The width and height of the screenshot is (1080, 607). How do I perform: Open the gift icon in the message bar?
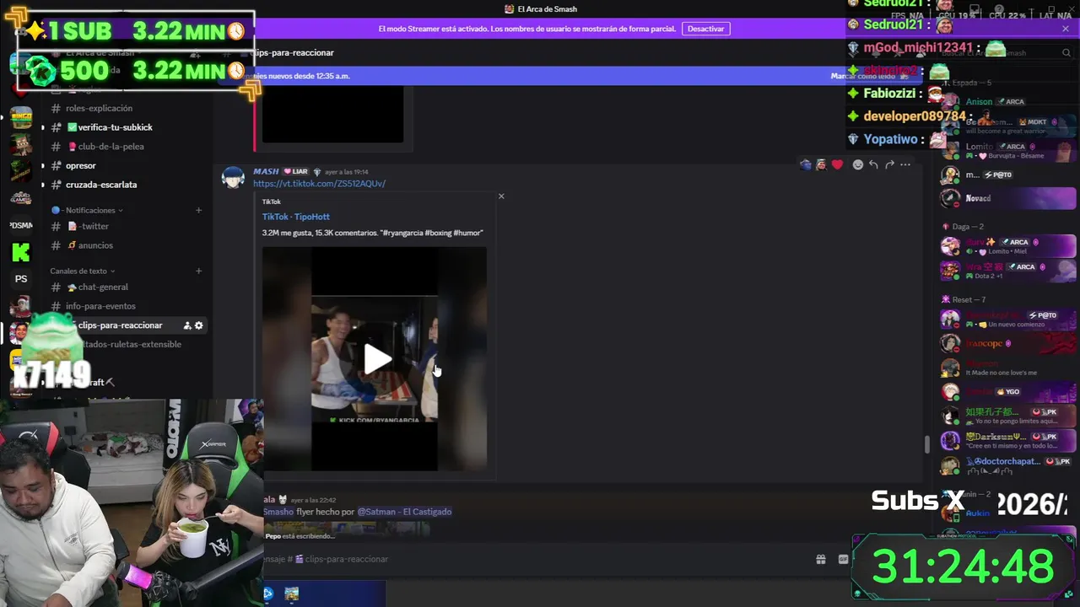pos(820,559)
